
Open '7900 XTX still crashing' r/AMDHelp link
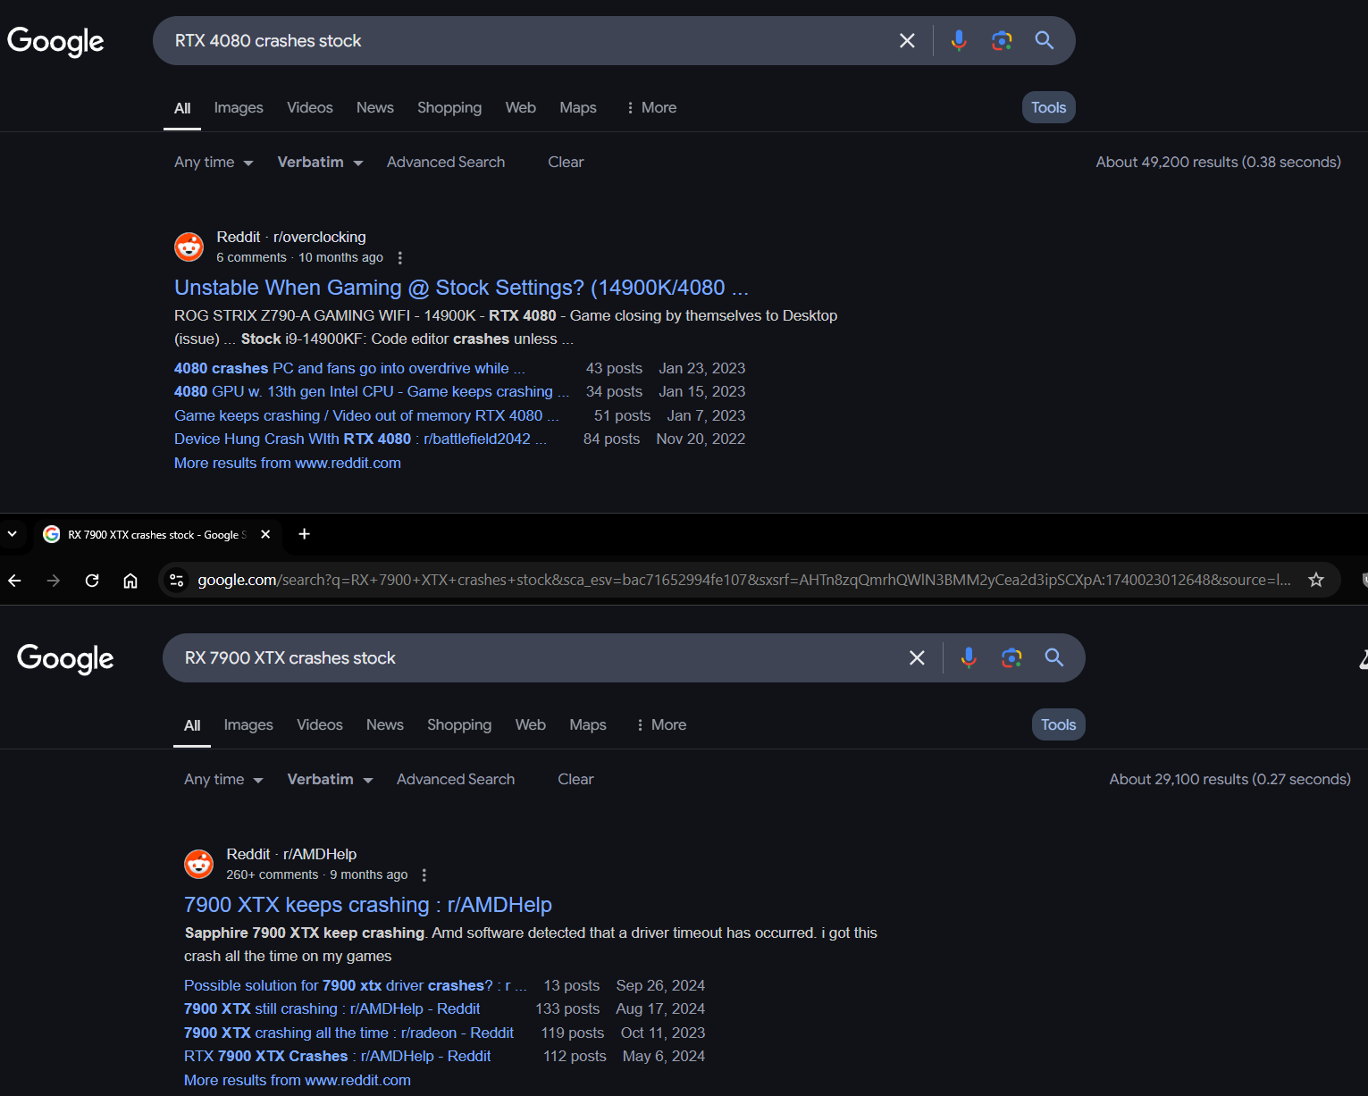[x=332, y=1008]
